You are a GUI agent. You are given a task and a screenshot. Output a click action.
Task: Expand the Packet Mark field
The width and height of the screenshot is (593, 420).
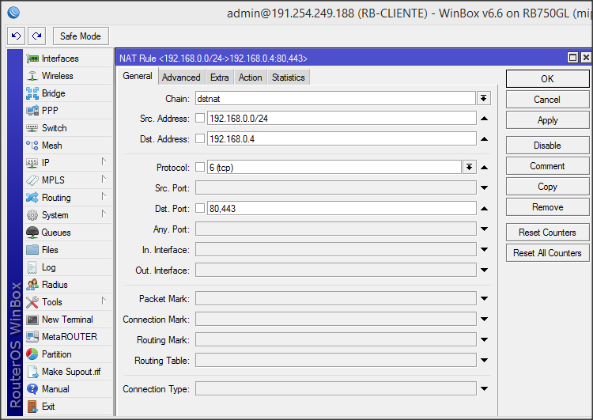(484, 298)
